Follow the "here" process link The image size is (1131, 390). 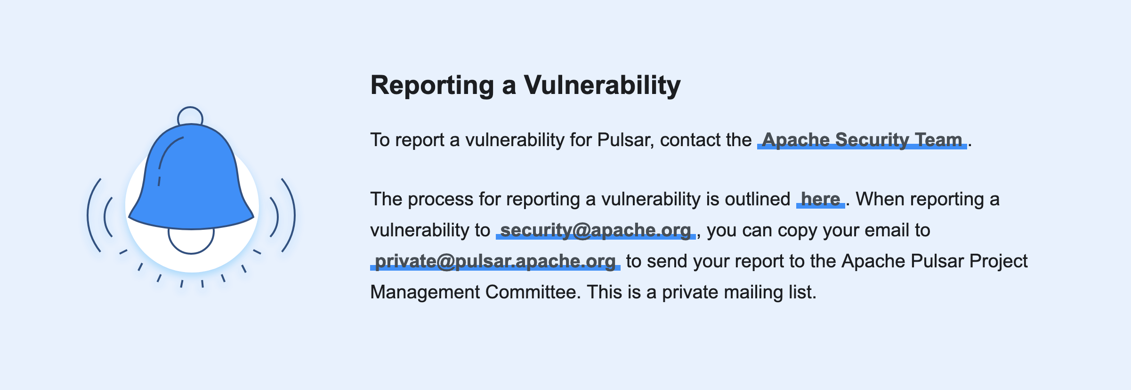821,199
